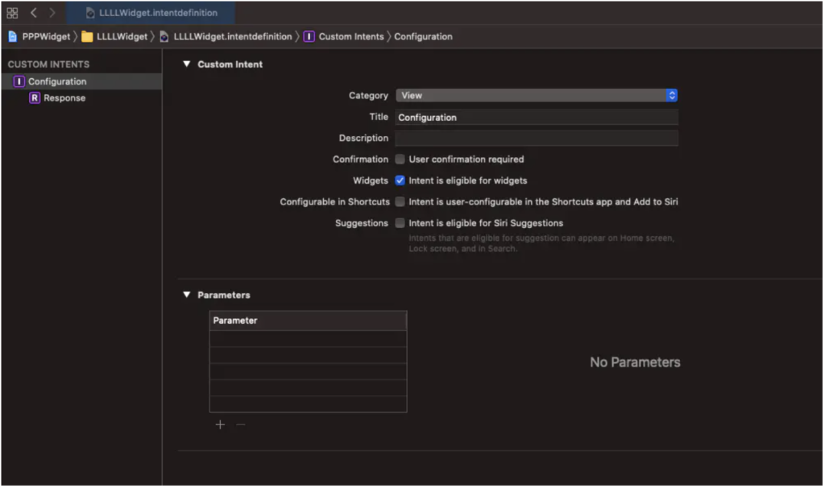
Task: Enable User confirmation required checkbox
Action: [x=400, y=159]
